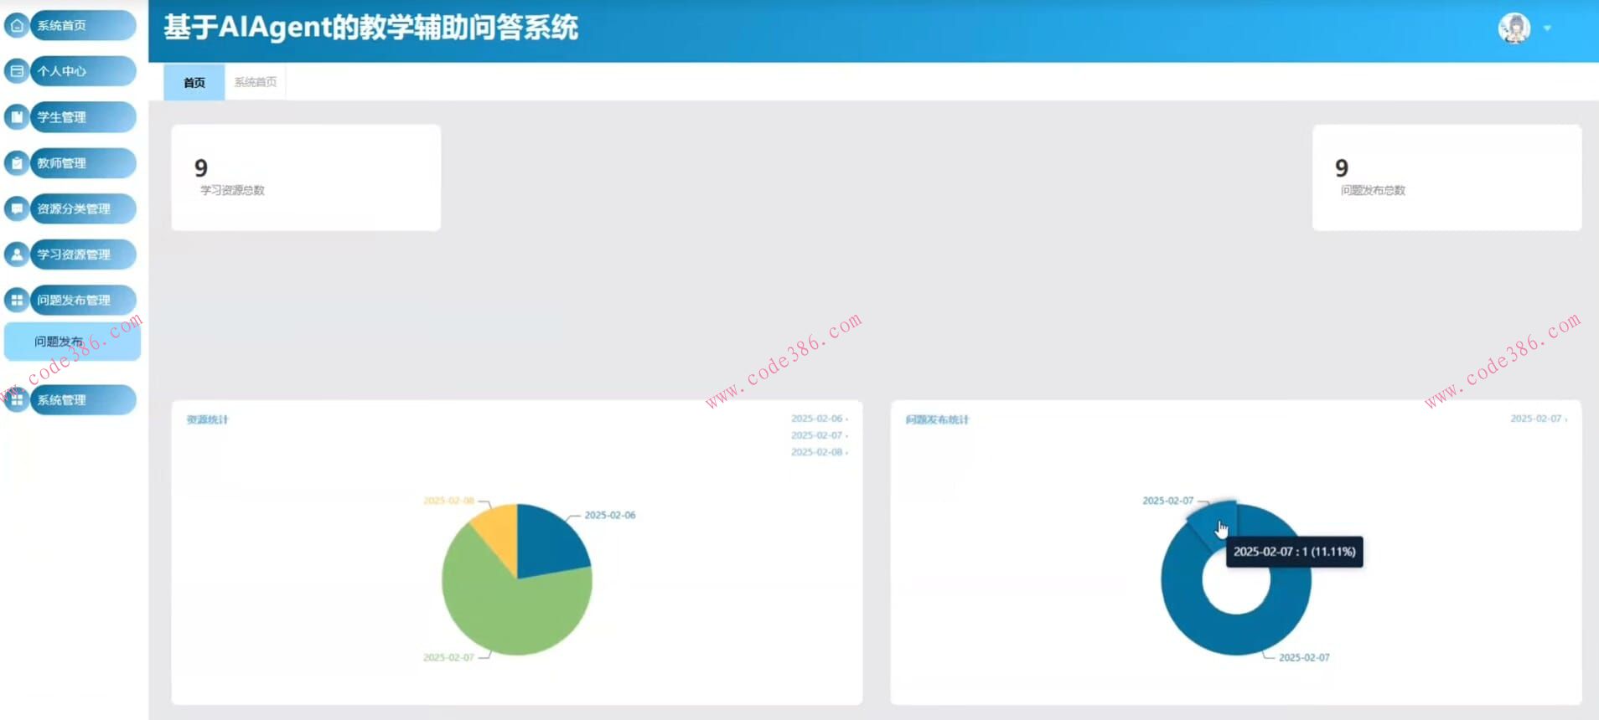Toggle the 2025-02-08 legend entry in 资源统计

[x=819, y=452]
